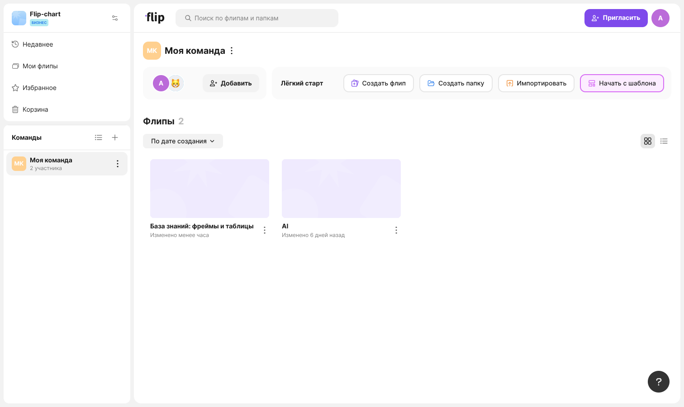Open the help question mark button
Screen dimensions: 684x407
(659, 382)
